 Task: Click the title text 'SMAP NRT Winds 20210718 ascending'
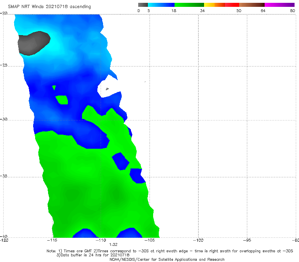[x=49, y=6]
